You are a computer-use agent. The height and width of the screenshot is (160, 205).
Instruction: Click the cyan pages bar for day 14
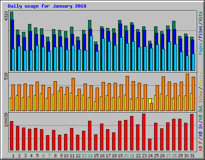pyautogui.click(x=91, y=53)
